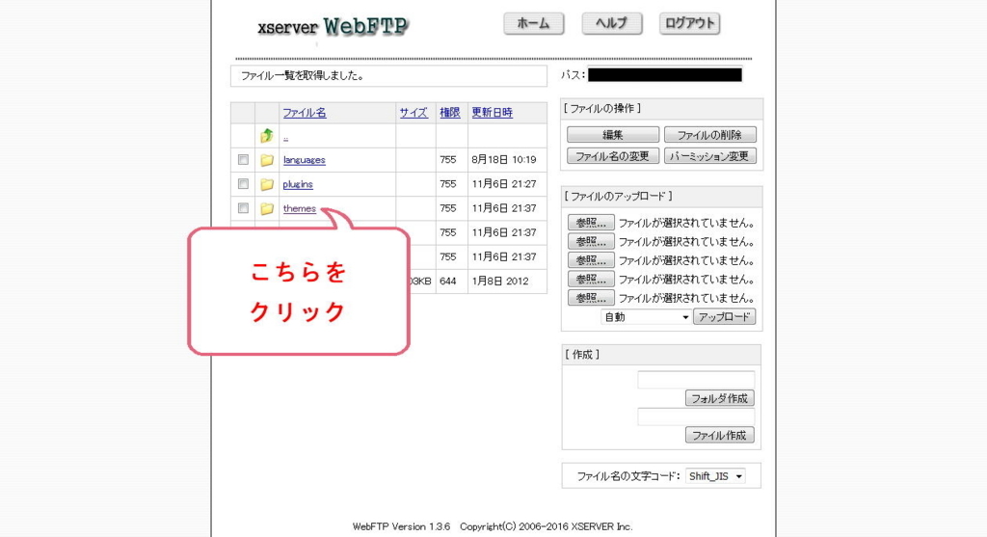Click the folder icon beside plugins
The width and height of the screenshot is (987, 537).
pos(267,184)
